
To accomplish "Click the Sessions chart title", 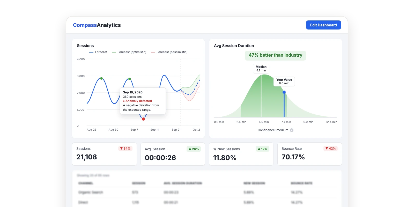I will pos(85,46).
